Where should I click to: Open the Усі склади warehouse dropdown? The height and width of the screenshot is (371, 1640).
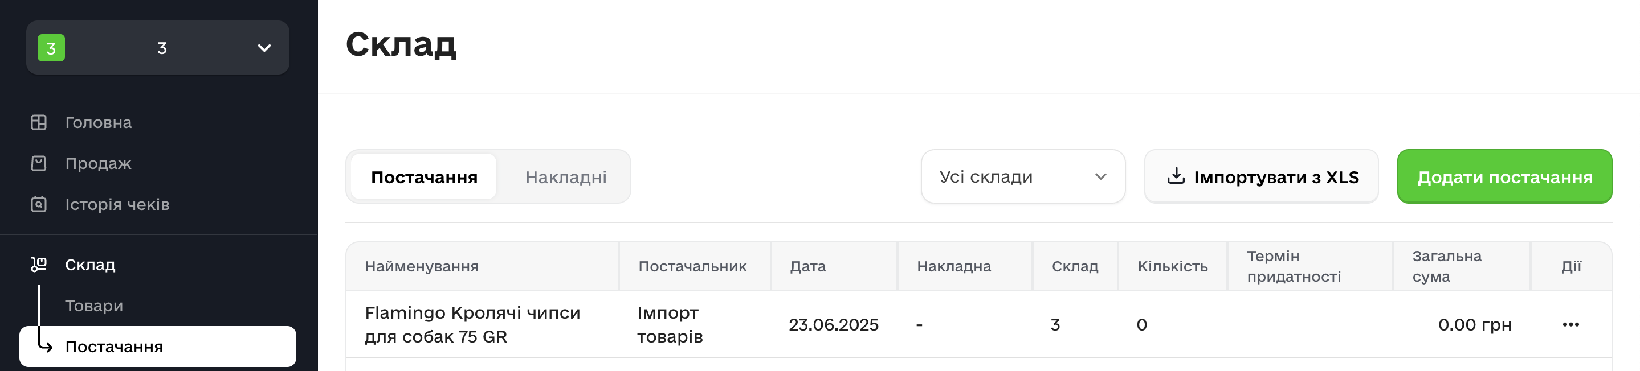(x=1022, y=176)
